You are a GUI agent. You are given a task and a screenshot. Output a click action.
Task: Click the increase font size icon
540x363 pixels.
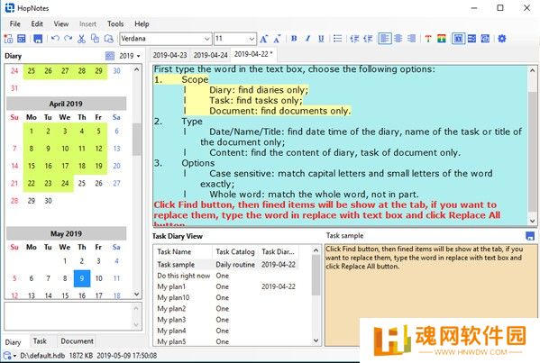(264, 39)
